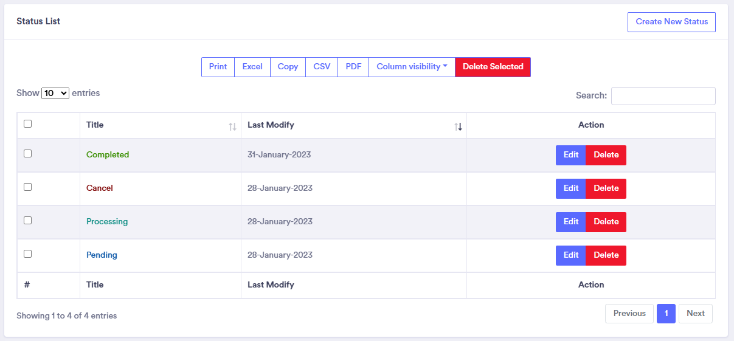Toggle the Processing row checkbox

point(27,221)
